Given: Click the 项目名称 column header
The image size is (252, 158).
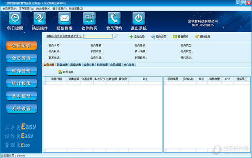Looking at the screenshot, I should click(188, 79).
